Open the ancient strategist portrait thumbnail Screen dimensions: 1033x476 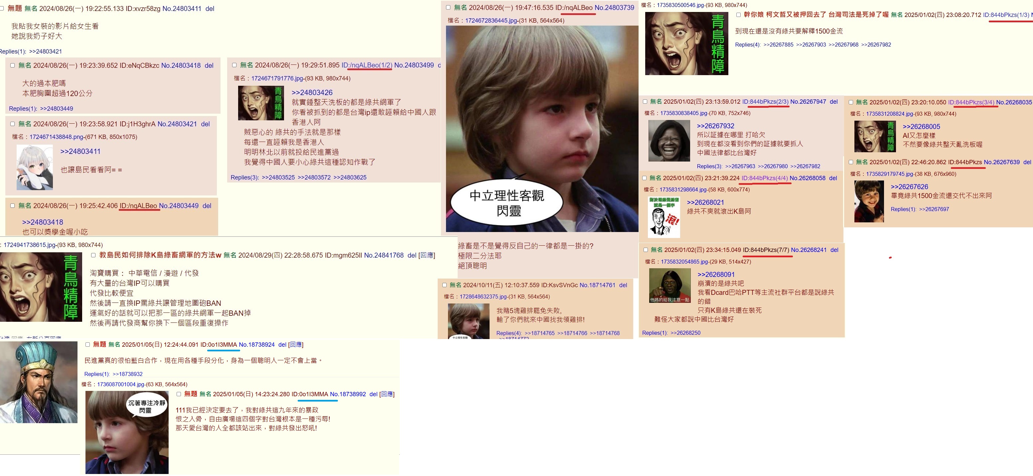(x=39, y=382)
